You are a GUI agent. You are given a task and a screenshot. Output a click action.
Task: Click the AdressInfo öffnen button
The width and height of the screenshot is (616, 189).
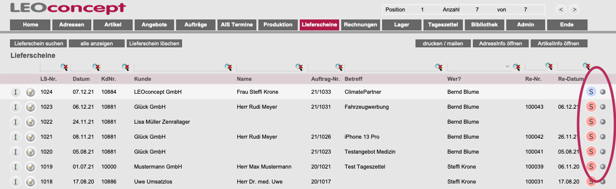(x=500, y=43)
